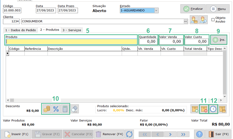Click grid horizontal scroll right arrow
This screenshot has width=233, height=139.
tap(221, 100)
